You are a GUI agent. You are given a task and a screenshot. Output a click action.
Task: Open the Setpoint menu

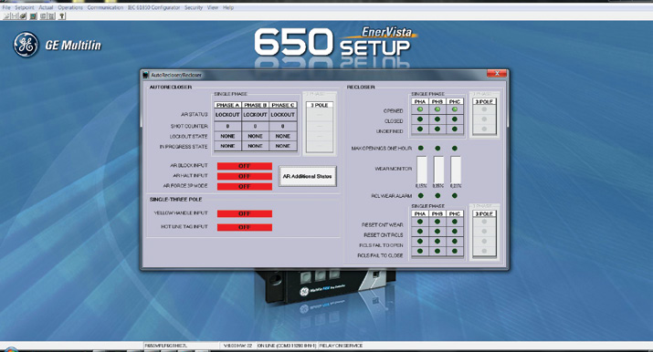pos(25,7)
